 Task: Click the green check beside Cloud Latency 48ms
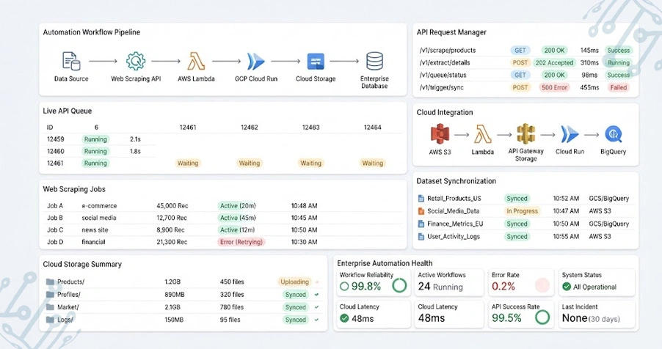[344, 318]
